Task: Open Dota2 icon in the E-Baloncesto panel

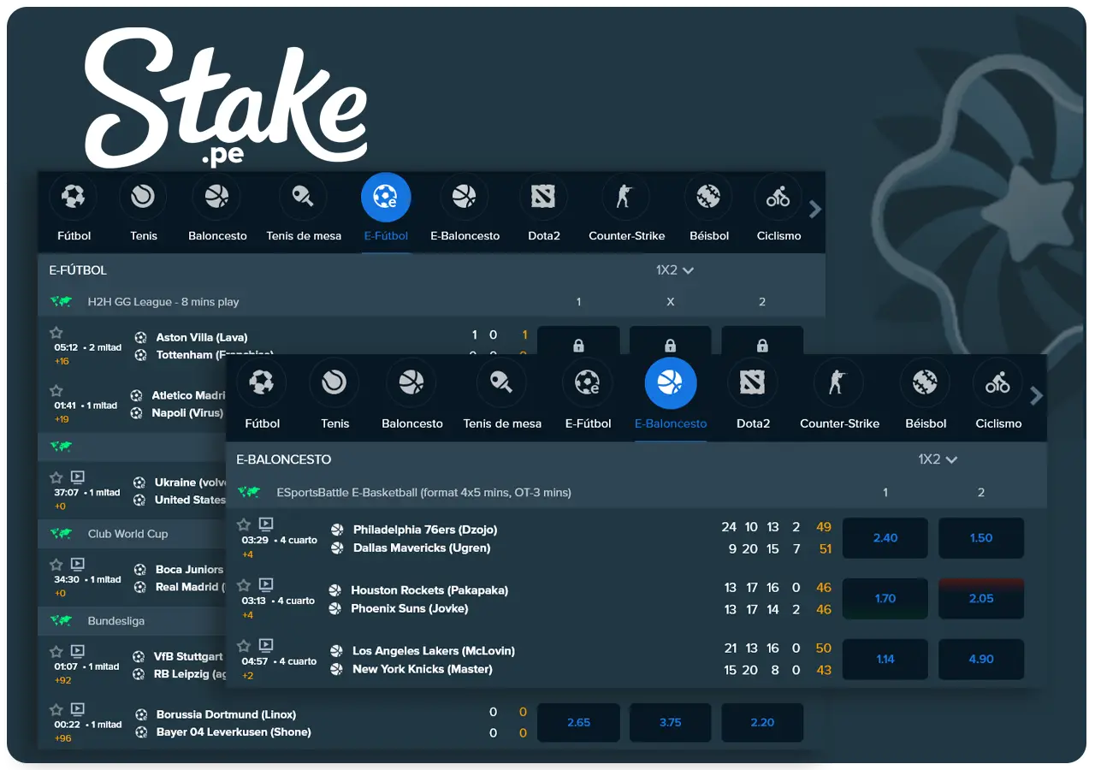Action: (x=753, y=383)
